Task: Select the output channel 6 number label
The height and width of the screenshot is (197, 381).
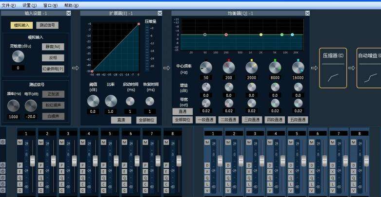Action: (x=318, y=133)
